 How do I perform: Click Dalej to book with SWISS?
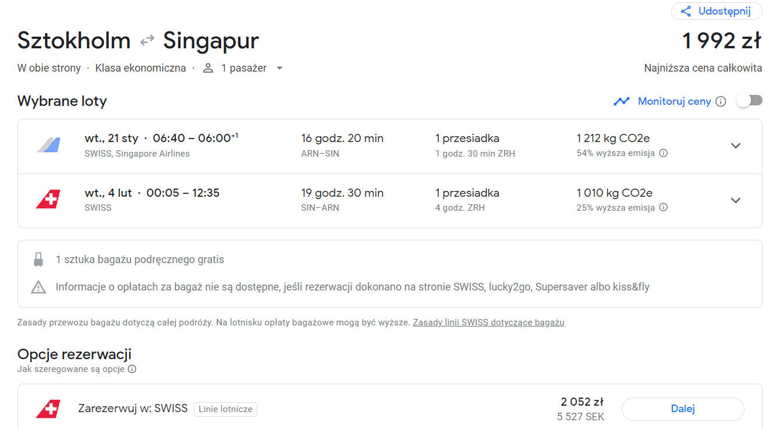tap(683, 409)
